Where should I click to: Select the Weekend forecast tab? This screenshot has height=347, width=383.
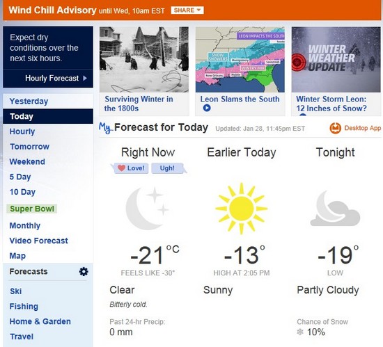coord(27,161)
